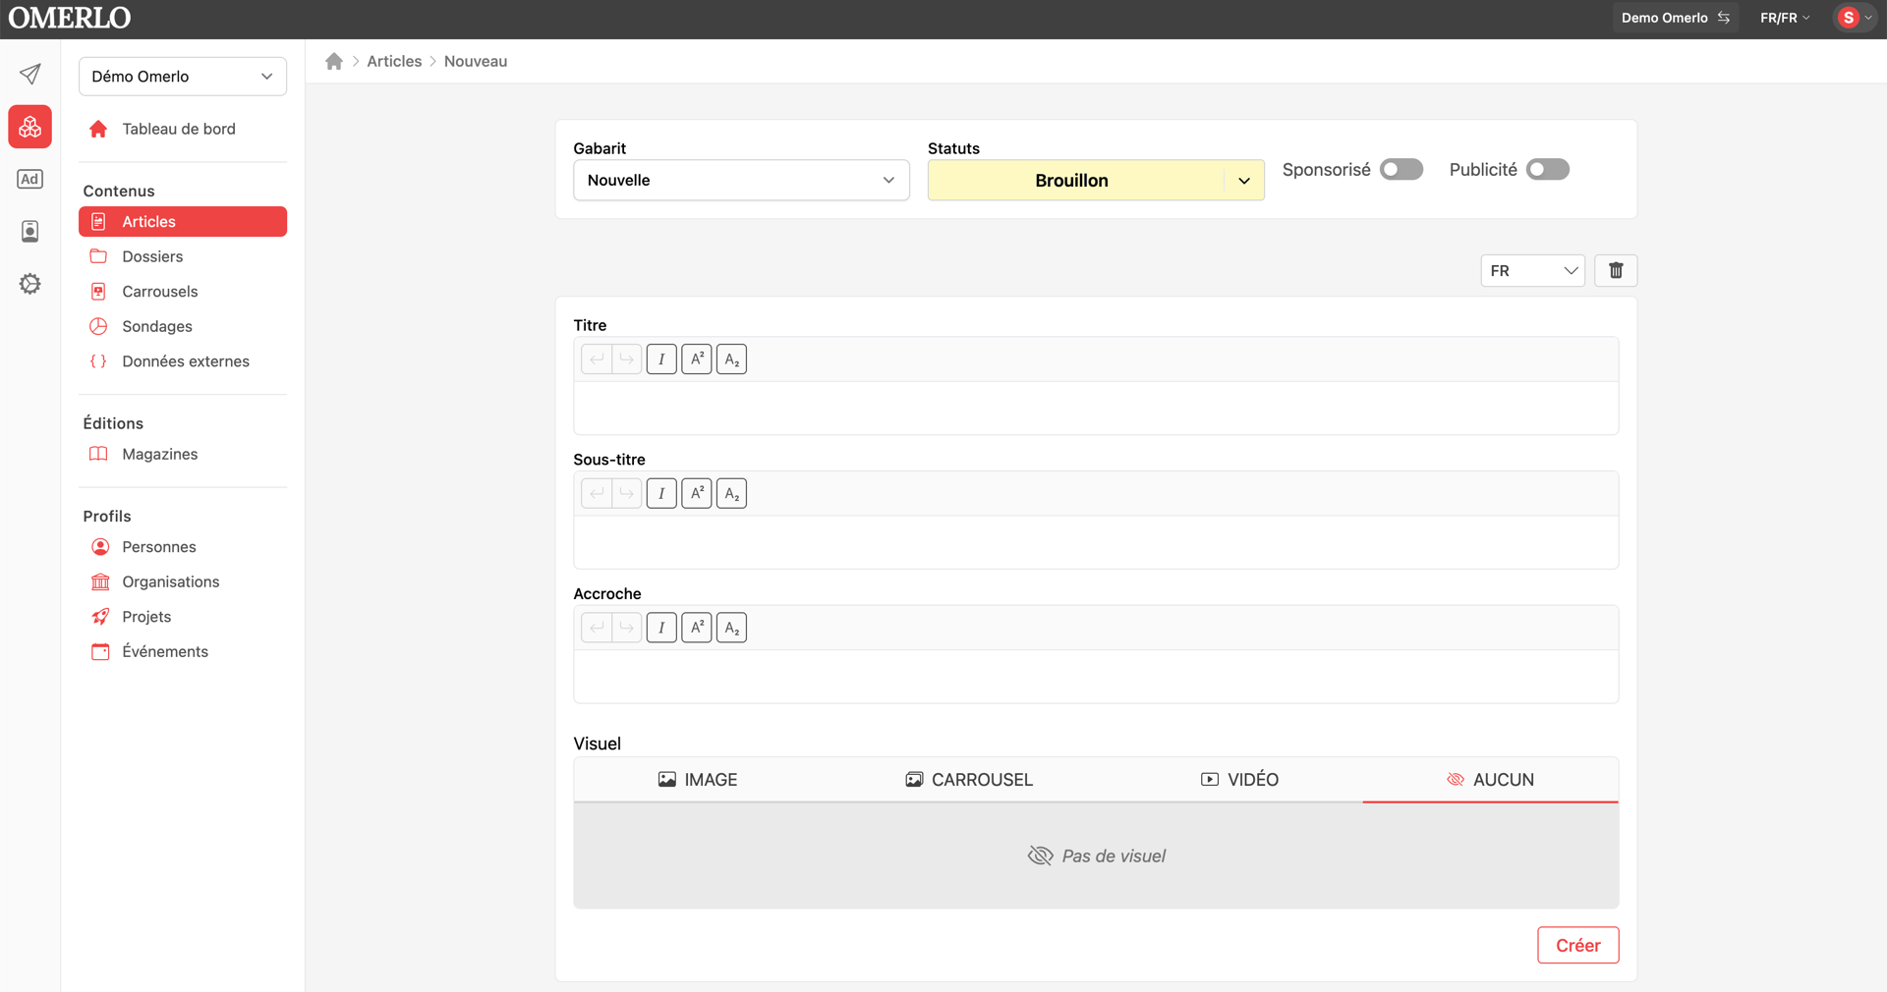
Task: Open the settings gear icon in sidebar
Action: click(30, 284)
